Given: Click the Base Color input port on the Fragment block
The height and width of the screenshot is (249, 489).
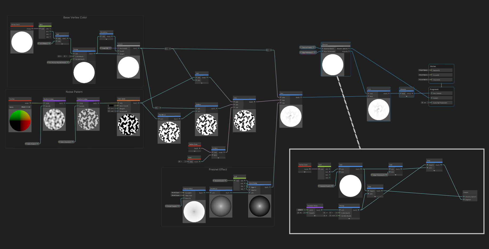Looking at the screenshot, I should tap(432, 93).
